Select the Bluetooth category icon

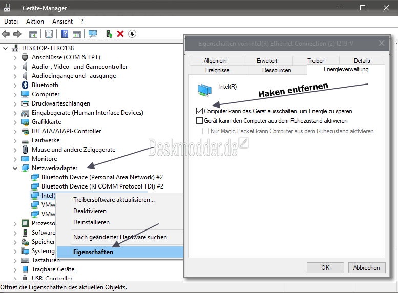click(x=25, y=85)
